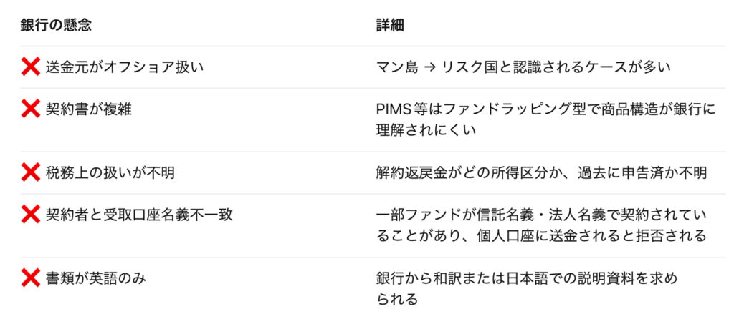Screen dimensions: 734x324
Task: Select the 契約書が複雑 concern text
Action: [89, 109]
